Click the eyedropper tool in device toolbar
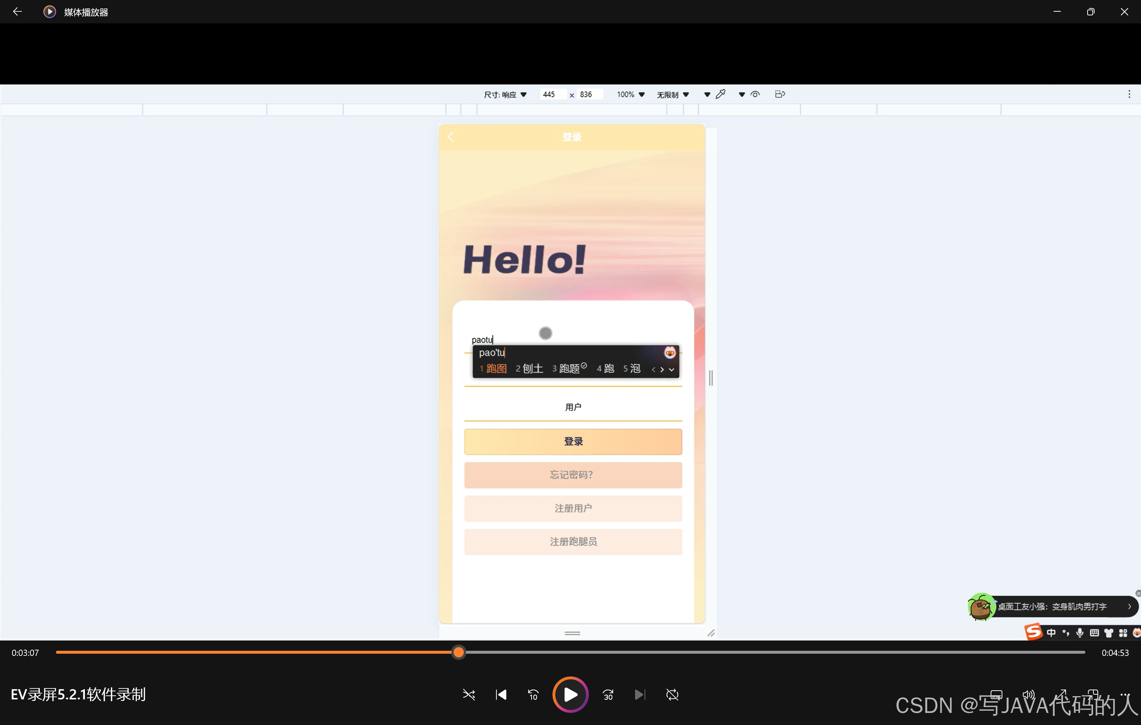Image resolution: width=1141 pixels, height=725 pixels. pyautogui.click(x=720, y=94)
